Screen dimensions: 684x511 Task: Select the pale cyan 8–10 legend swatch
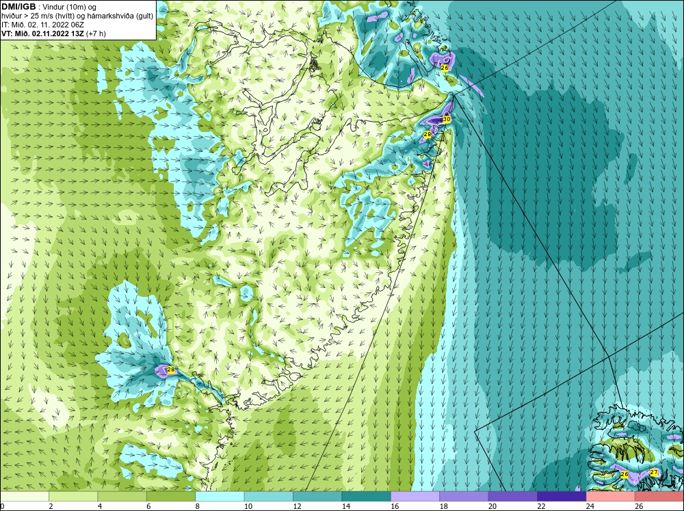tap(220, 496)
